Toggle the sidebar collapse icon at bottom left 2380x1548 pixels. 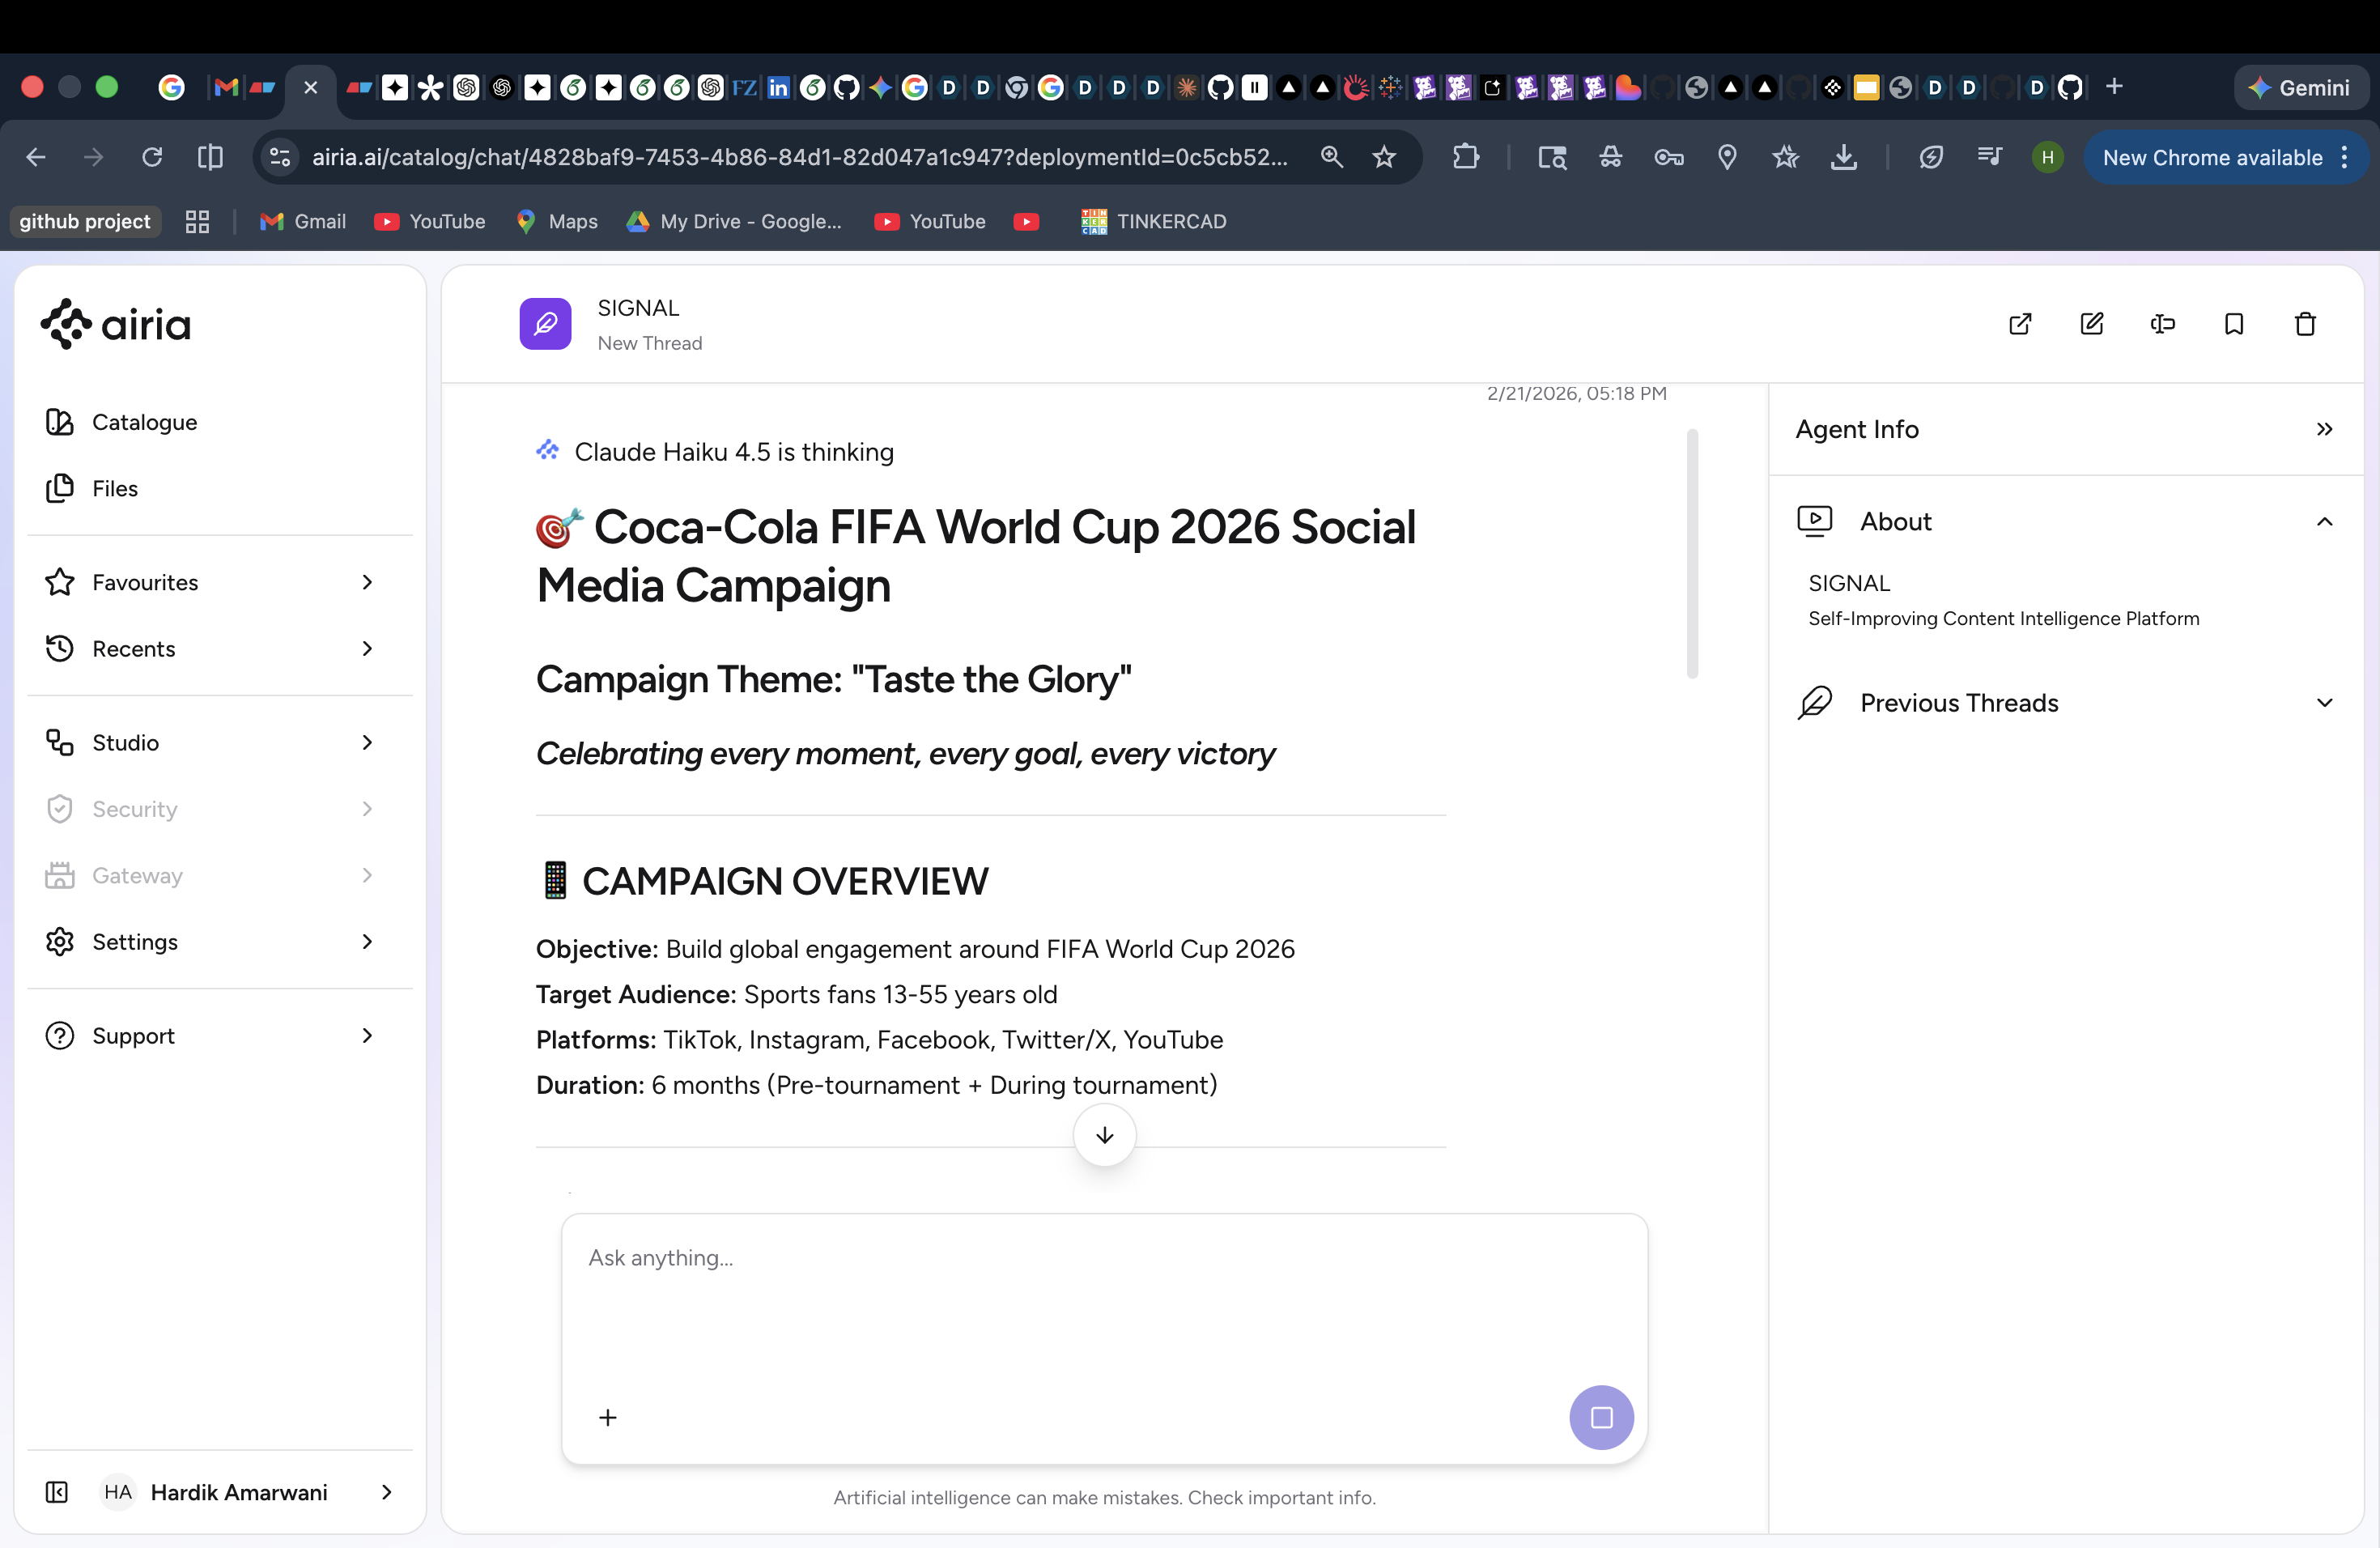point(57,1492)
